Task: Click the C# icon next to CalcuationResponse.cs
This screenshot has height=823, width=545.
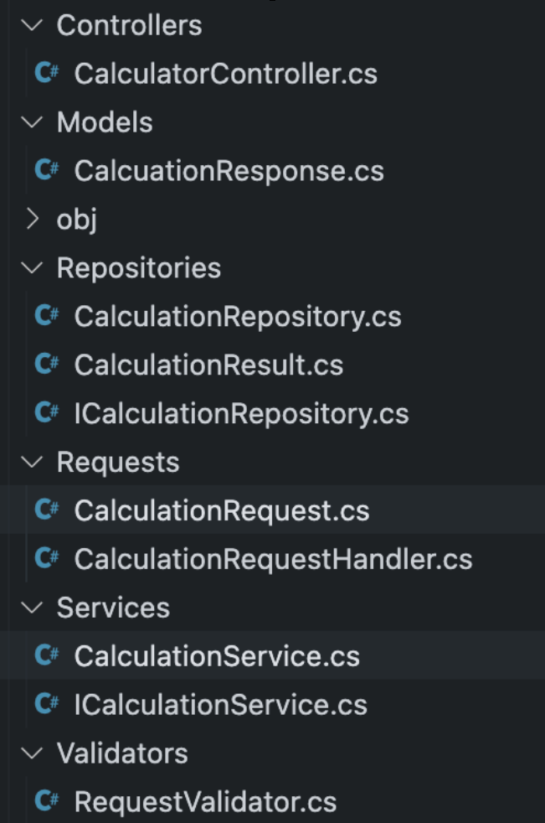Action: (x=46, y=171)
